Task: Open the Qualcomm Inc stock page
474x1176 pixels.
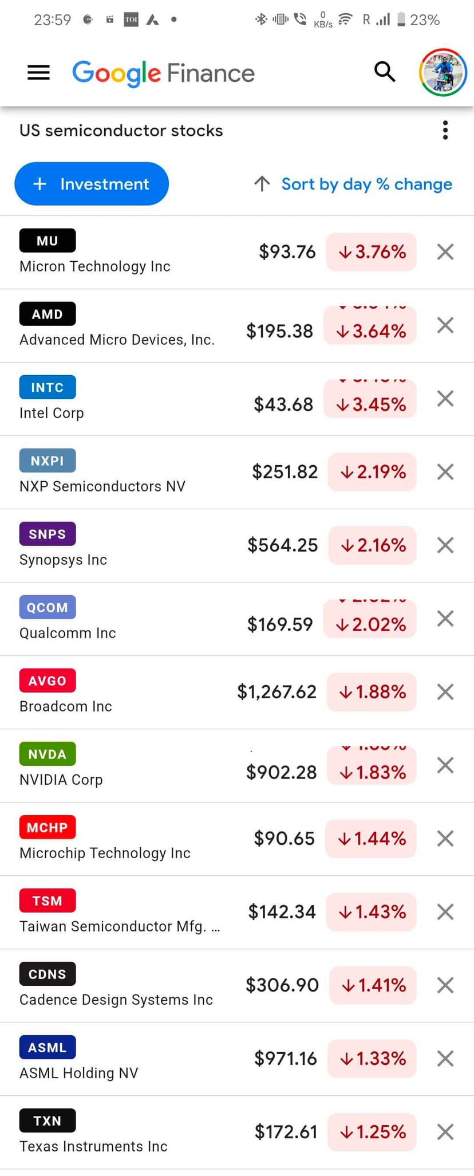Action: 68,633
